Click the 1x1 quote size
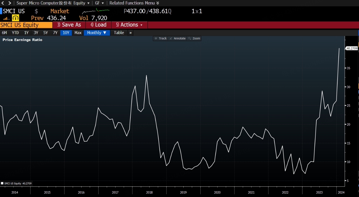This screenshot has width=359, height=197. 197,11
